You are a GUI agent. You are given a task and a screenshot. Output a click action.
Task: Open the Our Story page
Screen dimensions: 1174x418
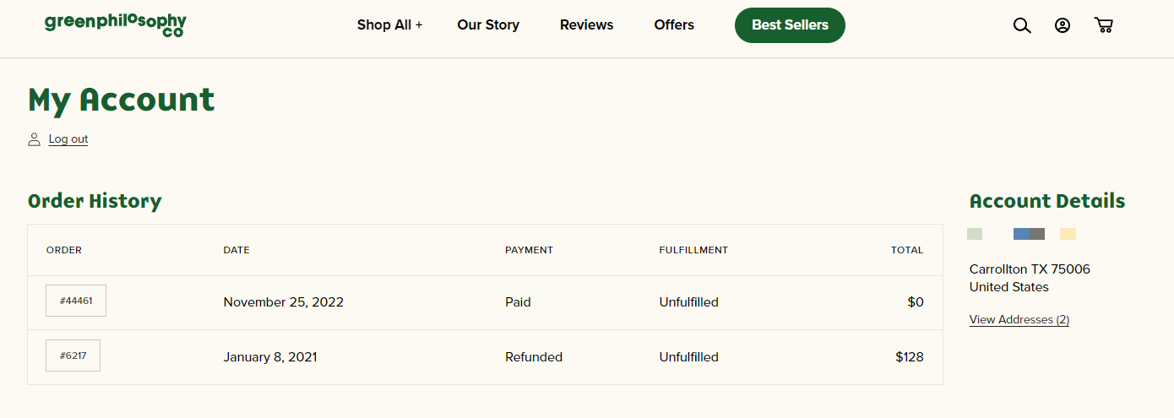pyautogui.click(x=488, y=25)
